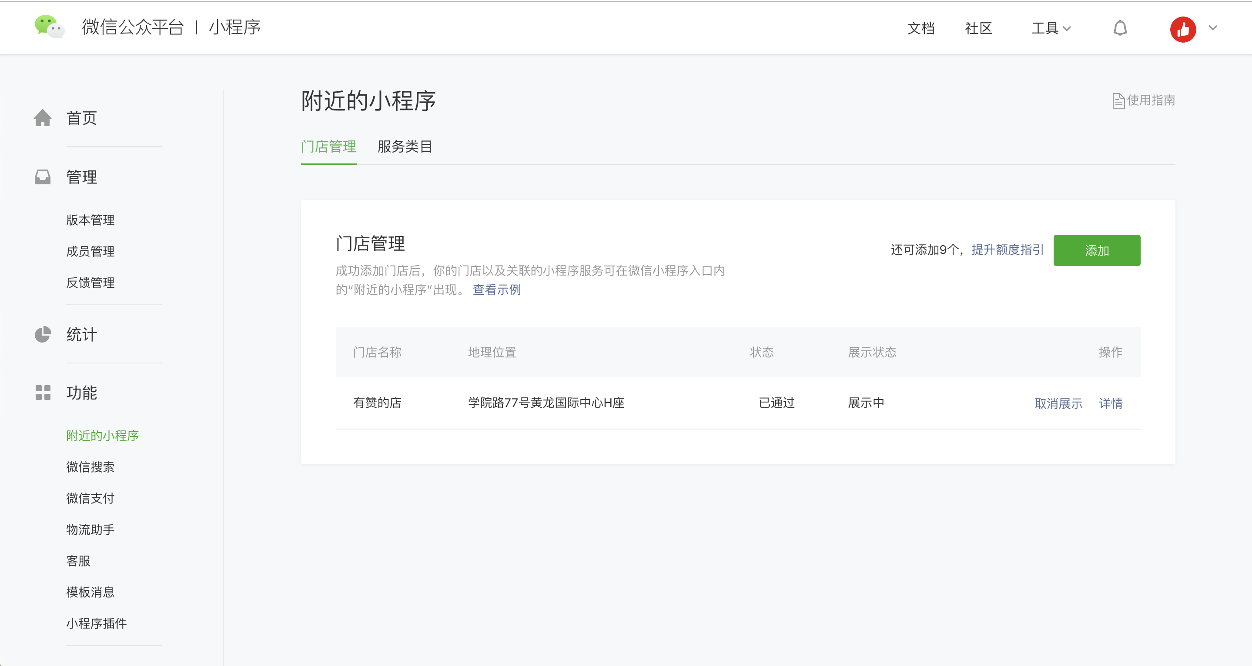Viewport: 1252px width, 666px height.
Task: Select 统计 section in sidebar
Action: click(x=82, y=334)
